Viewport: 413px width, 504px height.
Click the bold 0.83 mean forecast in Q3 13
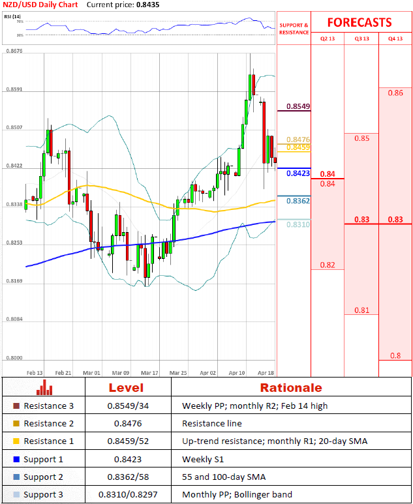pos(362,220)
